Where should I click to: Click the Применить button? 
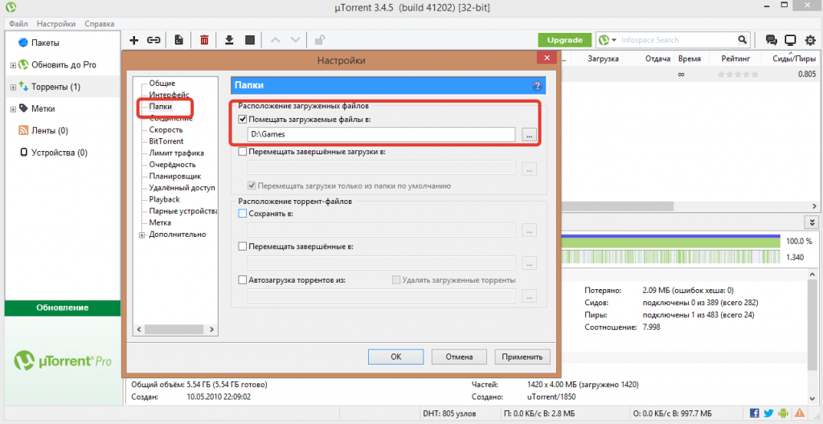pos(522,357)
